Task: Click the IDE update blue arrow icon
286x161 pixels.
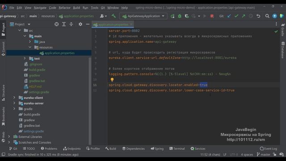Action: pos(274,16)
